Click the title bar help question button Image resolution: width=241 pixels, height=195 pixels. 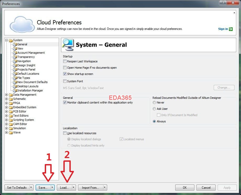(223, 2)
